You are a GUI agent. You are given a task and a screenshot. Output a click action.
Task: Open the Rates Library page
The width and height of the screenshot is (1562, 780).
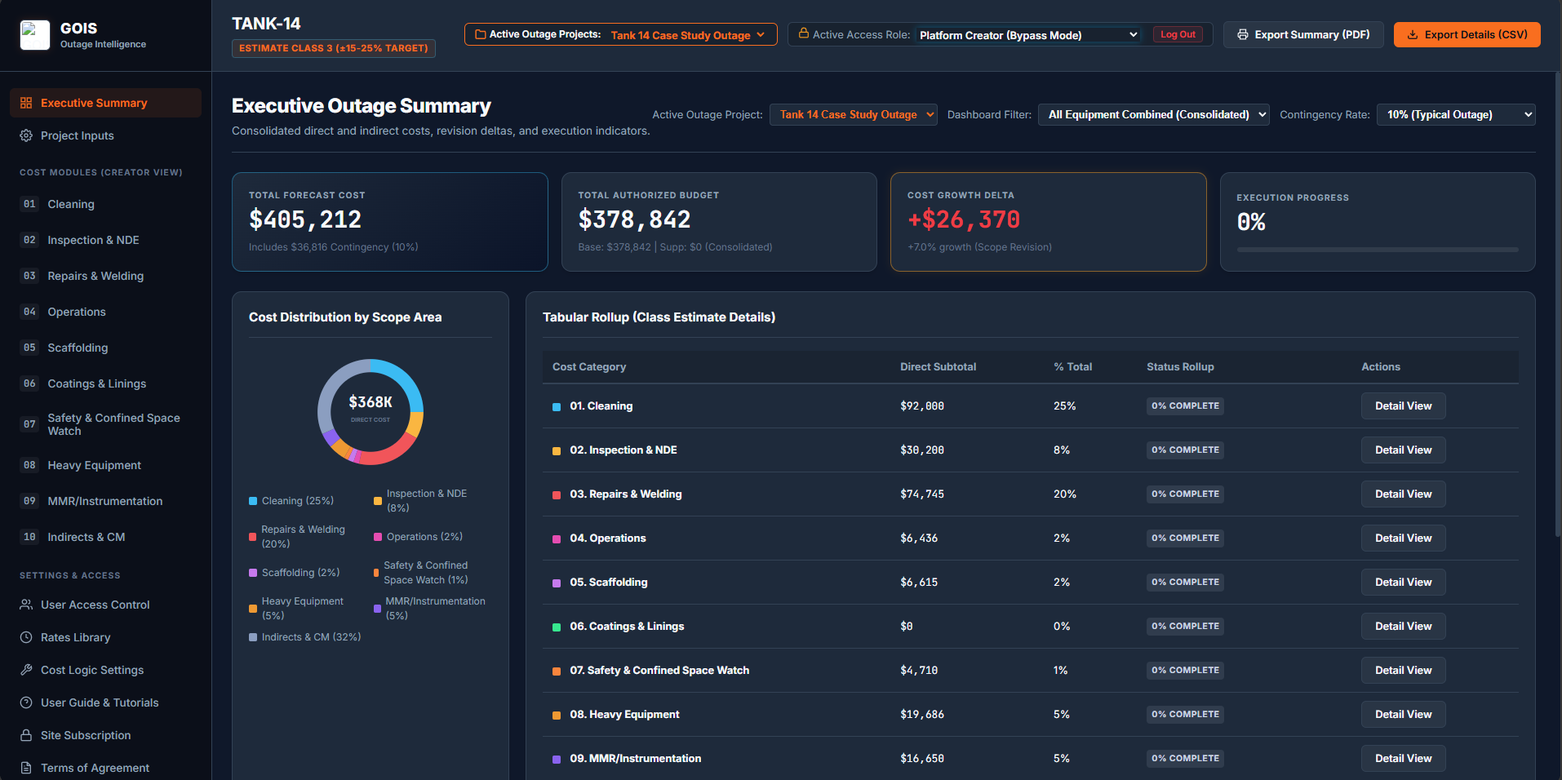coord(105,637)
